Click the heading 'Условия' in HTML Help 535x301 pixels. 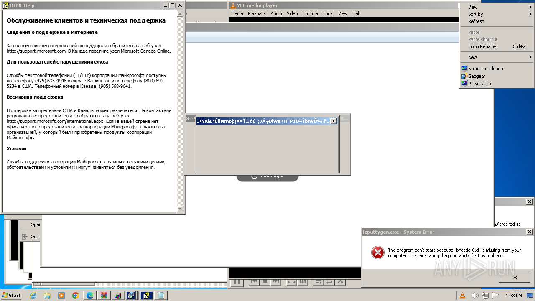[17, 148]
